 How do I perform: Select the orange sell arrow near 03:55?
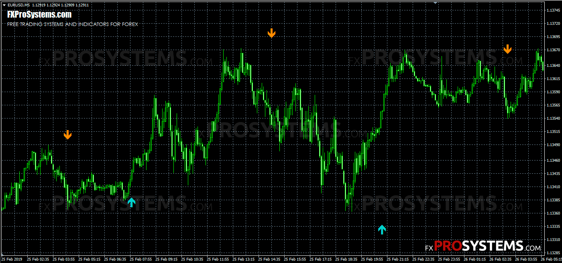[68, 135]
